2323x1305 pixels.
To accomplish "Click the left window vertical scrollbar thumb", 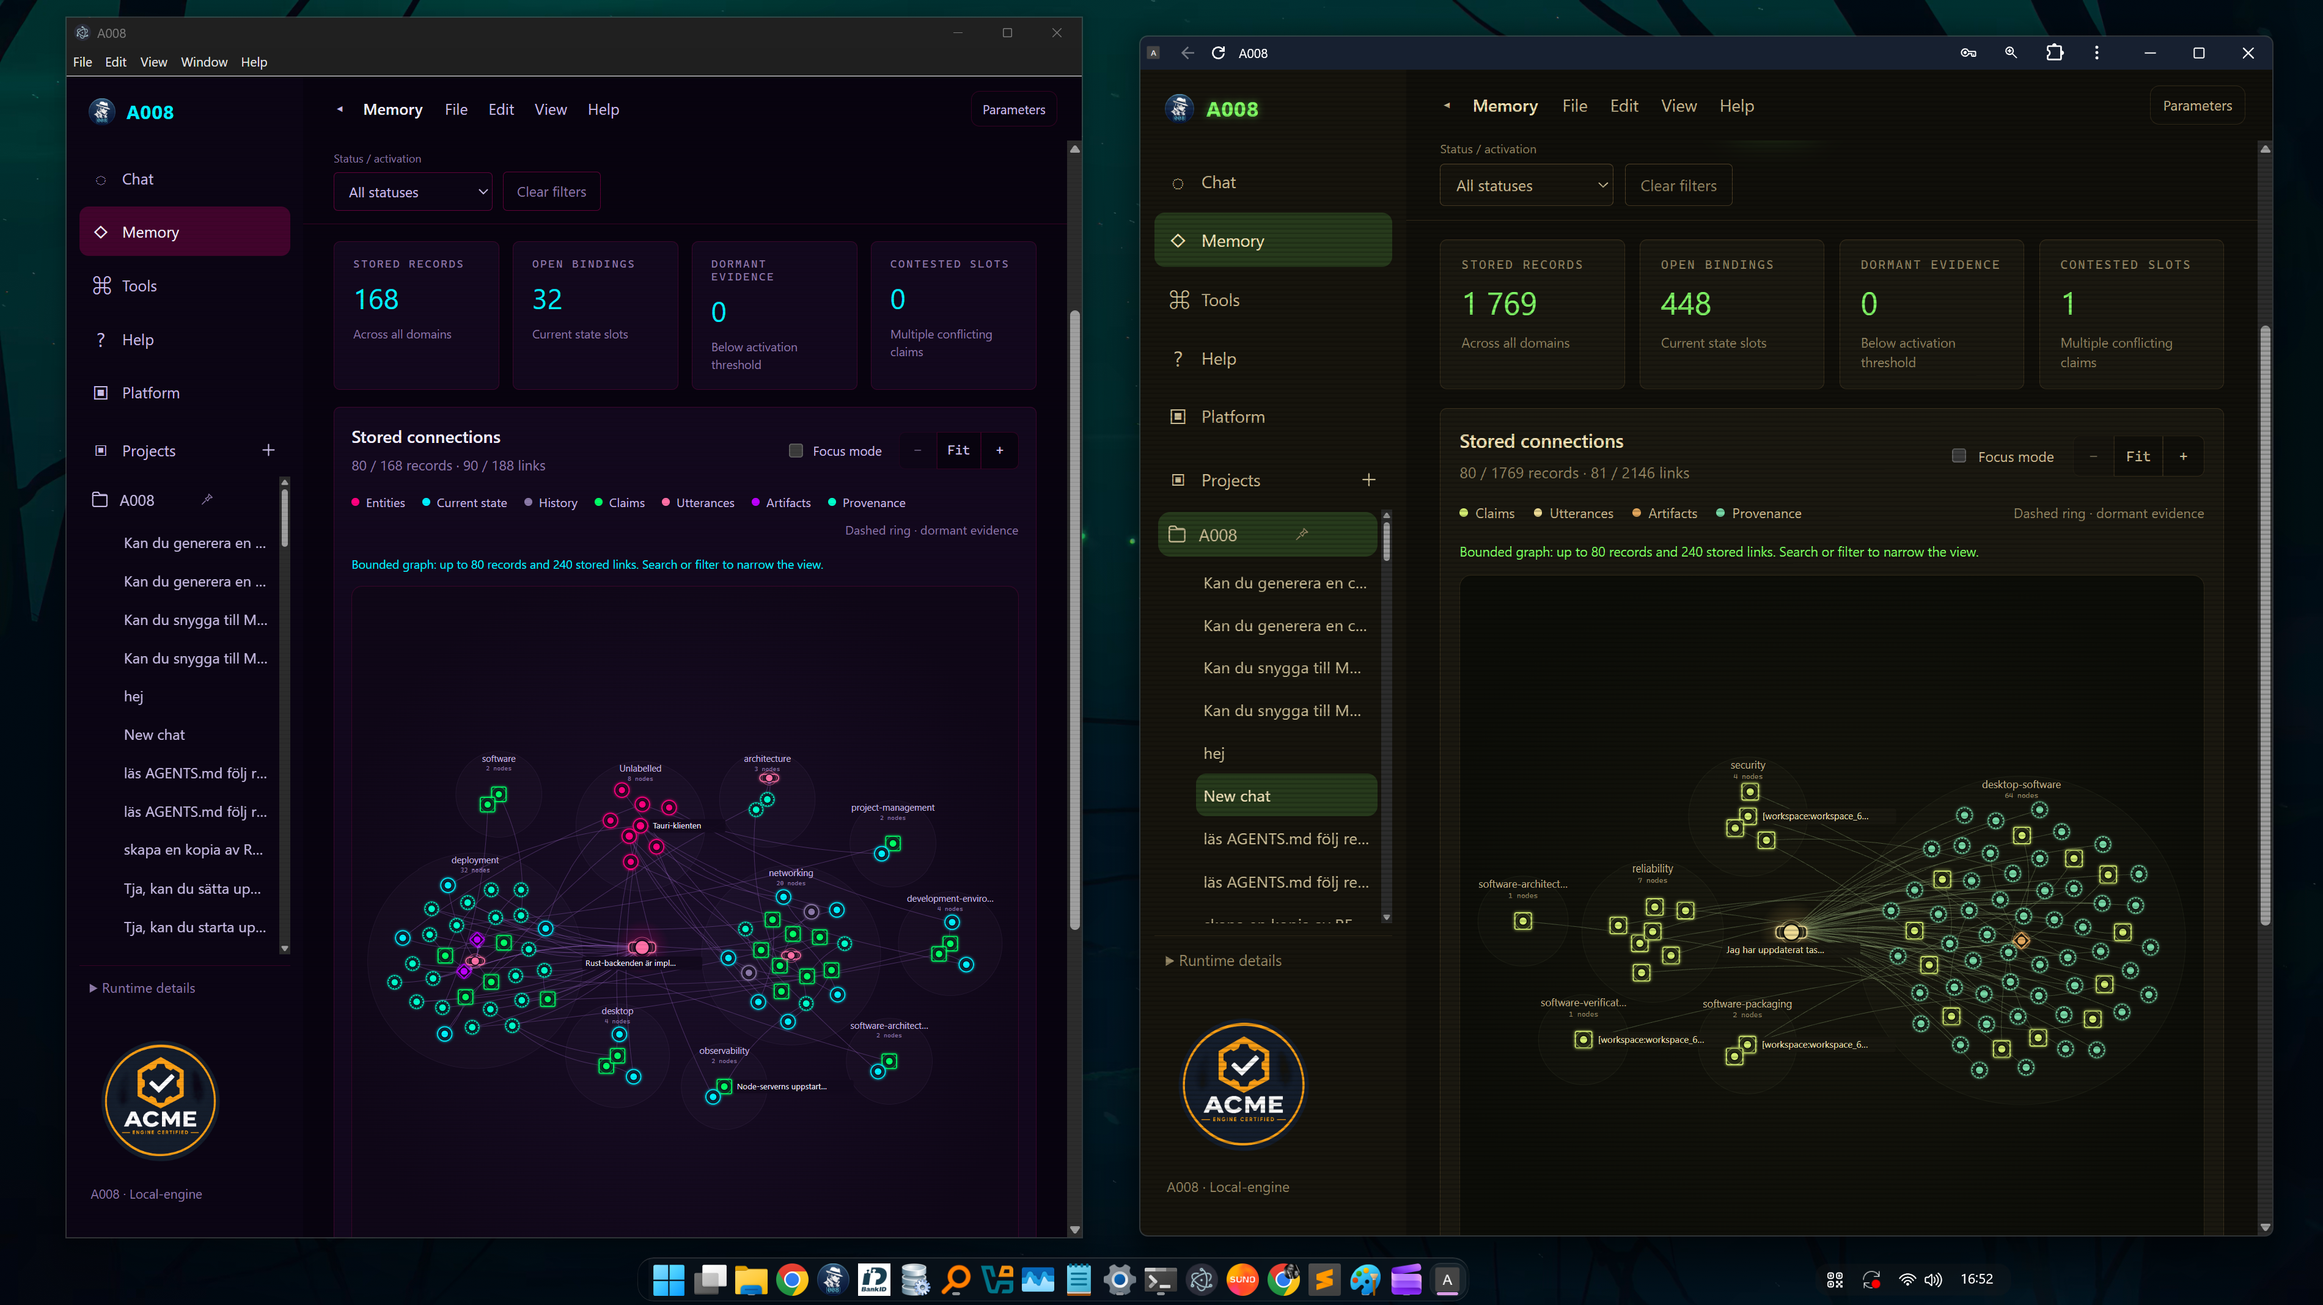I will 1074,620.
